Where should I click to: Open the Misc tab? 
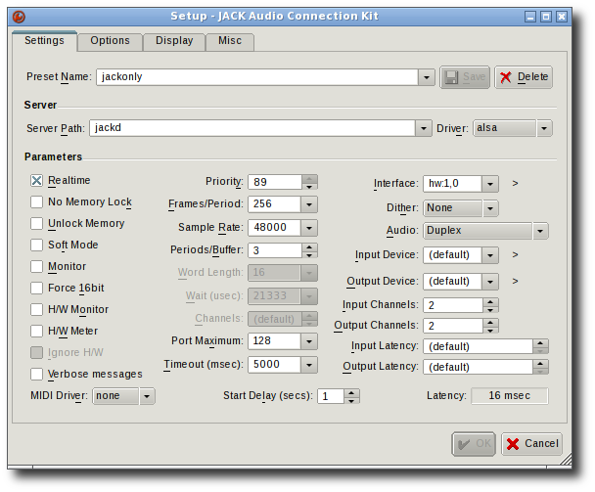230,41
